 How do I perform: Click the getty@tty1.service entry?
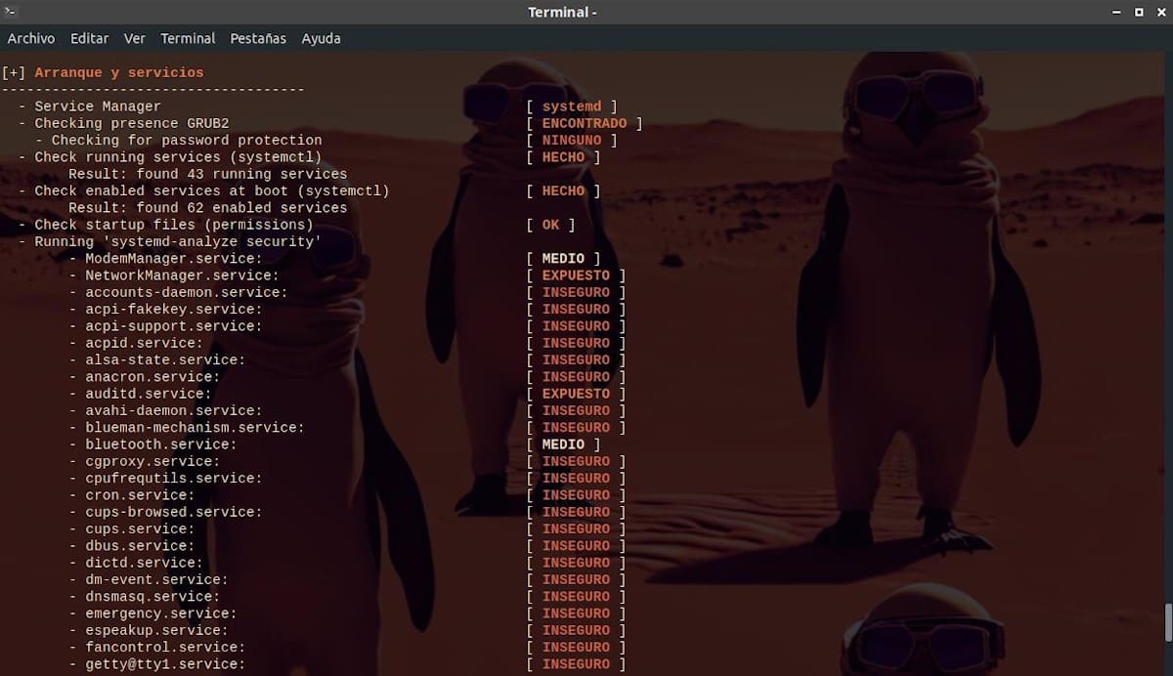pos(164,664)
